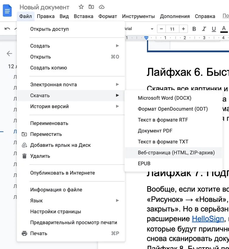The width and height of the screenshot is (229, 249).
Task: Choose Добавить ярлык на Диск
Action: coord(71,145)
